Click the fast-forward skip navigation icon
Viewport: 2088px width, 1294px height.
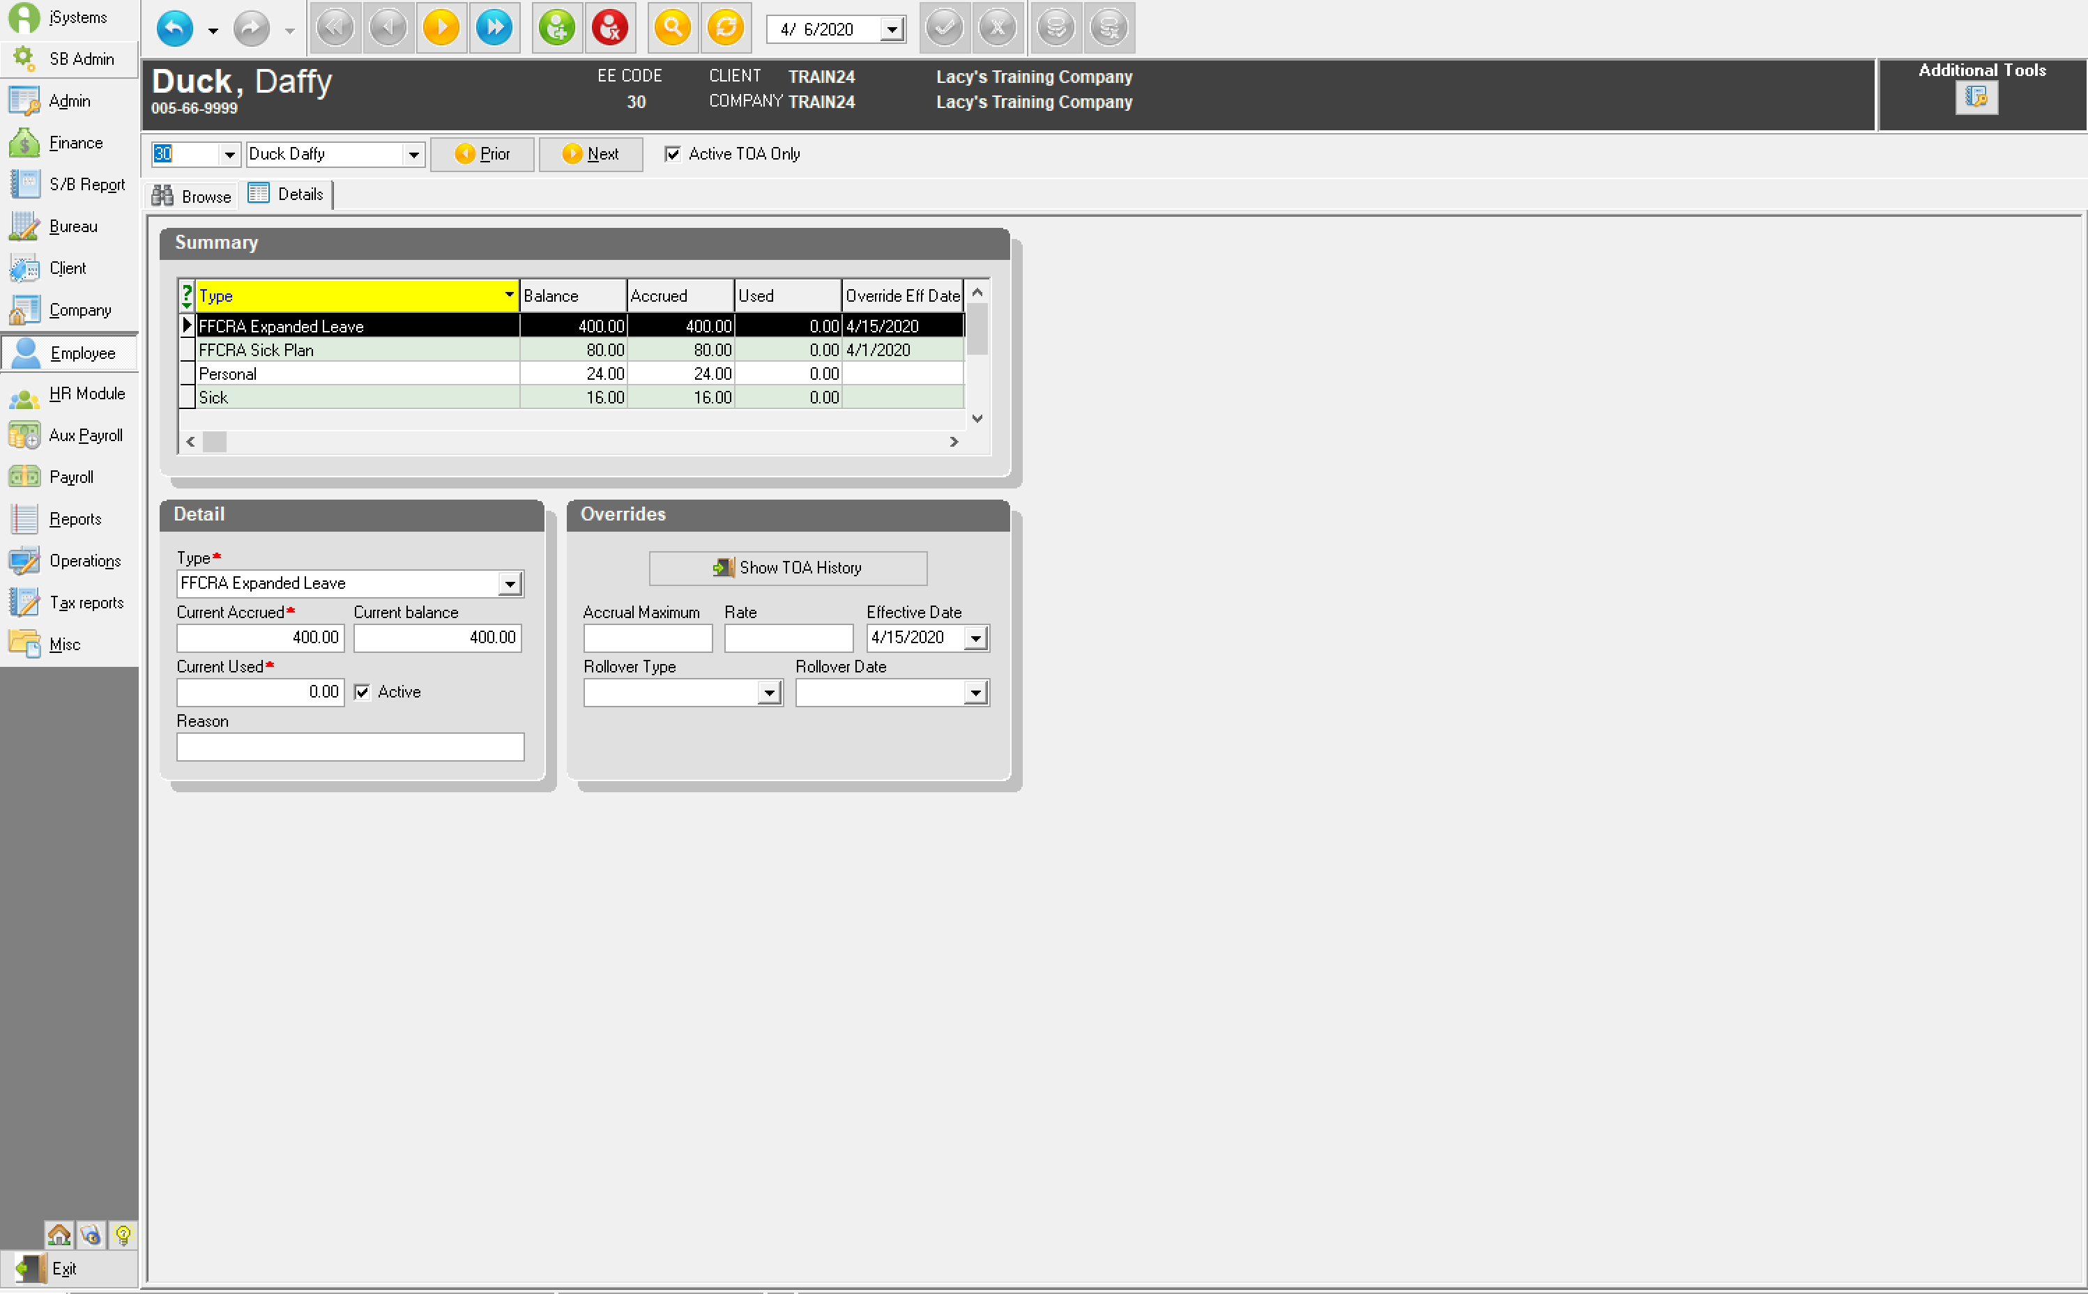click(498, 29)
